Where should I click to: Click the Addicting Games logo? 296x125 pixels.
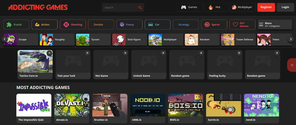point(38,7)
